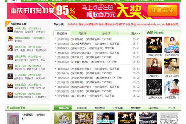Screen dimensions: 186x124
Task: Open the 更多>> link
Action: (135, 33)
